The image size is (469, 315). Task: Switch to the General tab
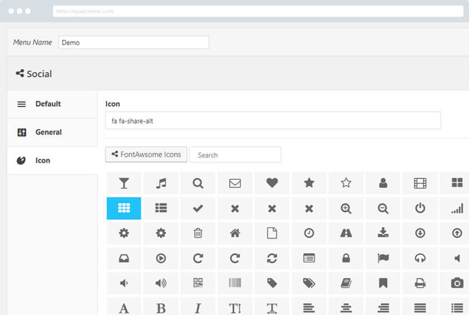[x=49, y=132]
